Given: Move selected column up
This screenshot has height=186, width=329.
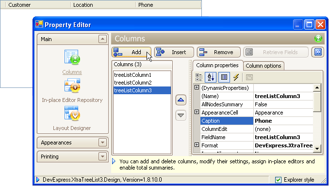Looking at the screenshot, I should coord(181,100).
